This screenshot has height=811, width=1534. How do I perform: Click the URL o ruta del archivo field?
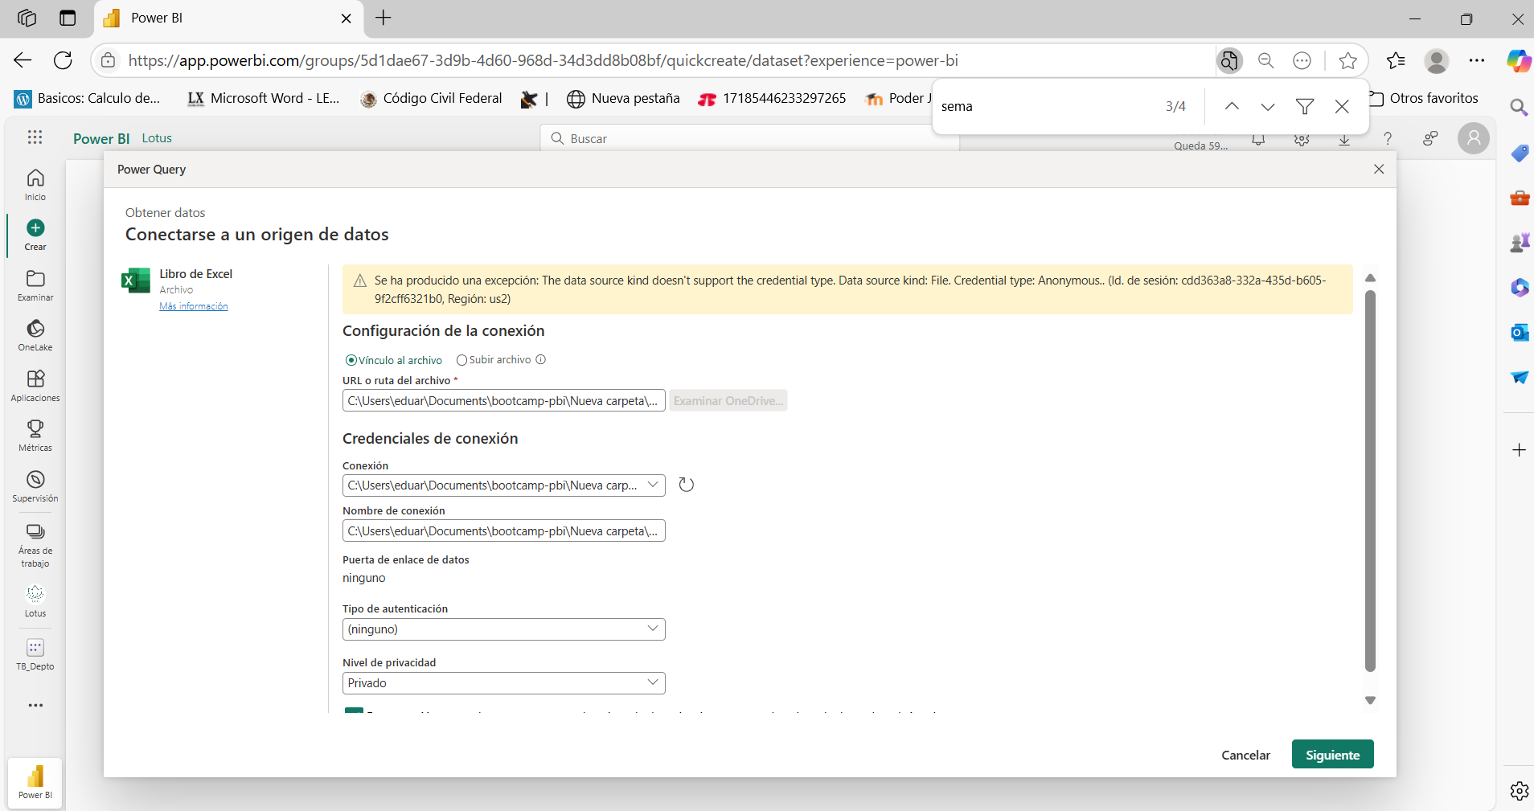pyautogui.click(x=504, y=400)
